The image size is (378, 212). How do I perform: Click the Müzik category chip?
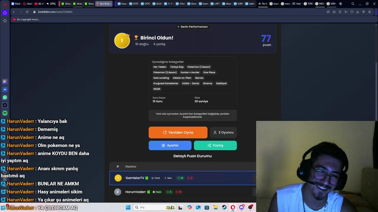(157, 89)
